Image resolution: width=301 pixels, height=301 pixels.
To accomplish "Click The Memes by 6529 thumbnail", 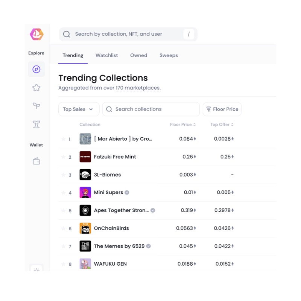I will 85,246.
